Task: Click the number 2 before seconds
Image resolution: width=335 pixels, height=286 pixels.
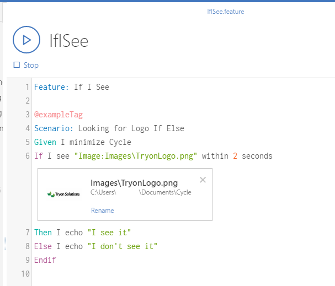Action: pyautogui.click(x=235, y=156)
